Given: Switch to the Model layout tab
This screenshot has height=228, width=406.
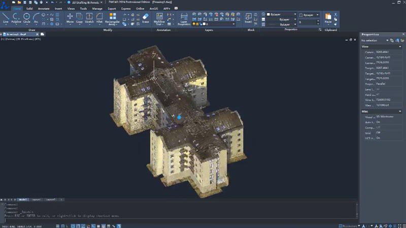Looking at the screenshot, I should point(23,200).
